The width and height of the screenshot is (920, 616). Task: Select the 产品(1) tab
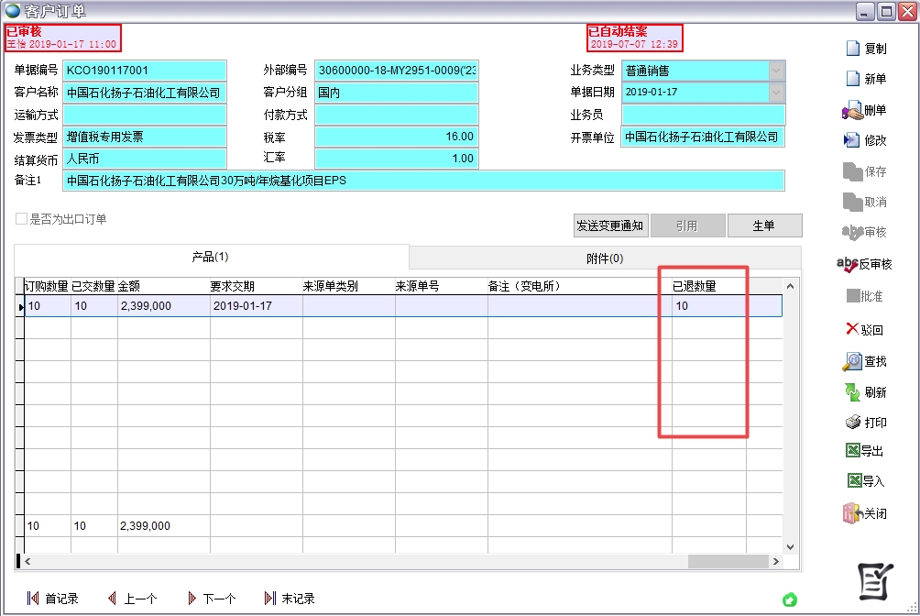(210, 258)
